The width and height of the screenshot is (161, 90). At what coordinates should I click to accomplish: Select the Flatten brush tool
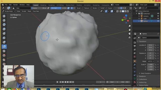coord(4,60)
